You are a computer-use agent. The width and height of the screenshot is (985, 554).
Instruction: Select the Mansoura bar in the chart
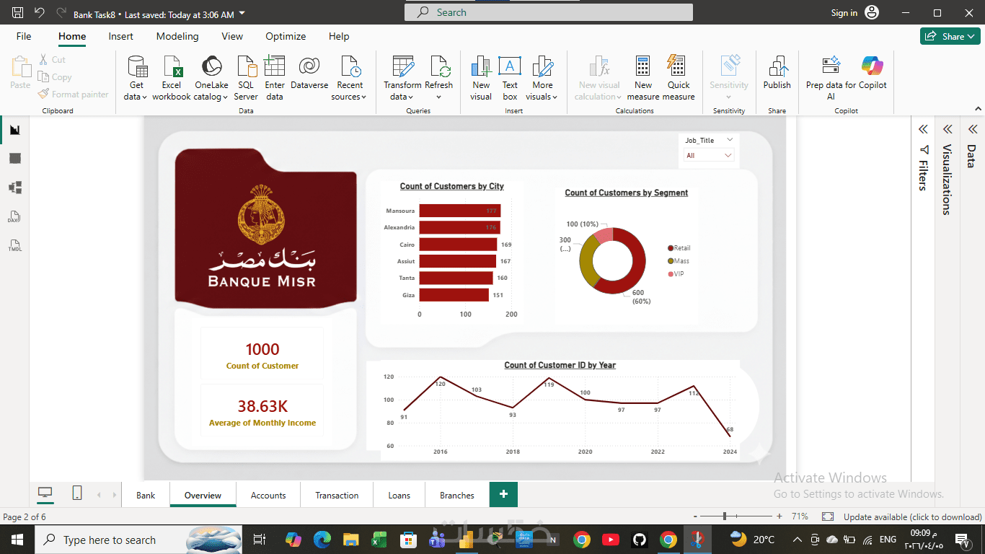[460, 211]
